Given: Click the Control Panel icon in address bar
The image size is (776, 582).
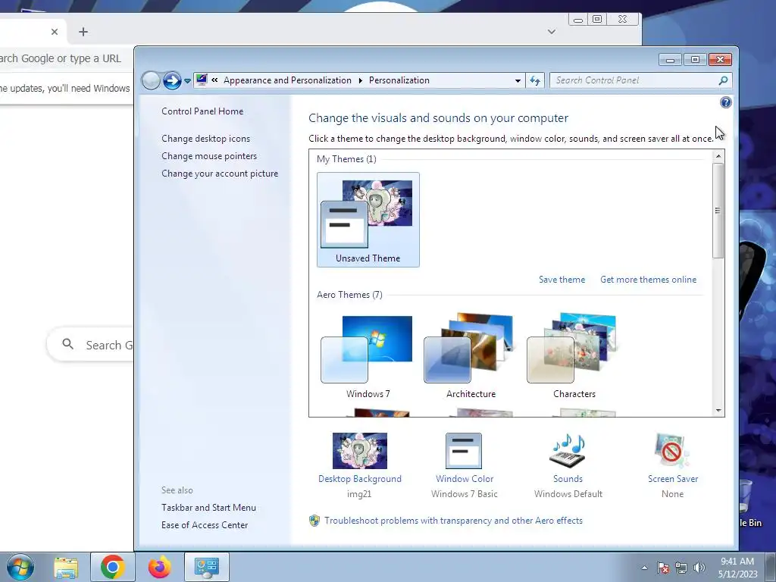Looking at the screenshot, I should (202, 80).
